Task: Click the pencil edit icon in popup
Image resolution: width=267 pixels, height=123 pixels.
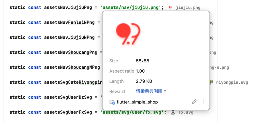Action: tap(194, 102)
